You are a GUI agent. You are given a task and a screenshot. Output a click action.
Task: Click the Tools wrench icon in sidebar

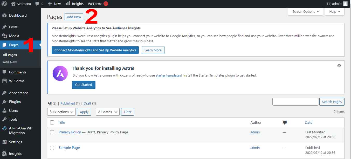(x=4, y=119)
